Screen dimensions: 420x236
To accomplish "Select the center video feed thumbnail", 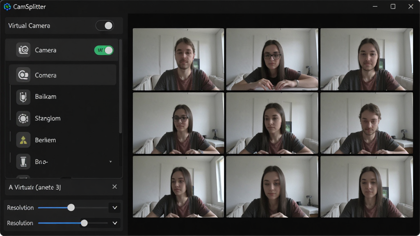I will [272, 123].
